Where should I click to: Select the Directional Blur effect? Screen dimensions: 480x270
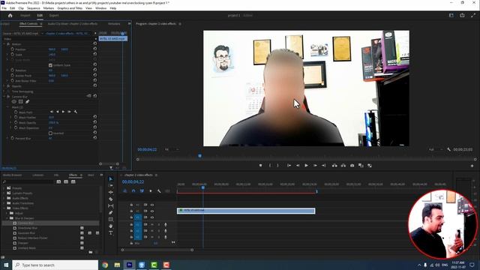[28, 228]
